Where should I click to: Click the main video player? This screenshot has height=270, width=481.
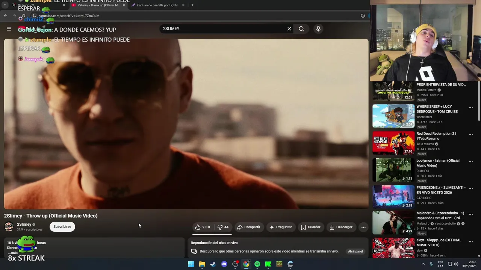click(x=186, y=124)
